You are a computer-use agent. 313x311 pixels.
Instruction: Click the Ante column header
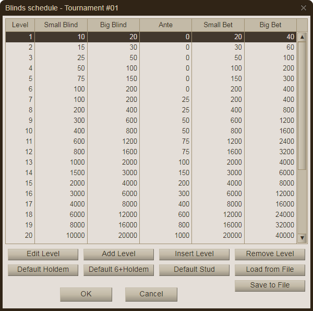pos(165,25)
